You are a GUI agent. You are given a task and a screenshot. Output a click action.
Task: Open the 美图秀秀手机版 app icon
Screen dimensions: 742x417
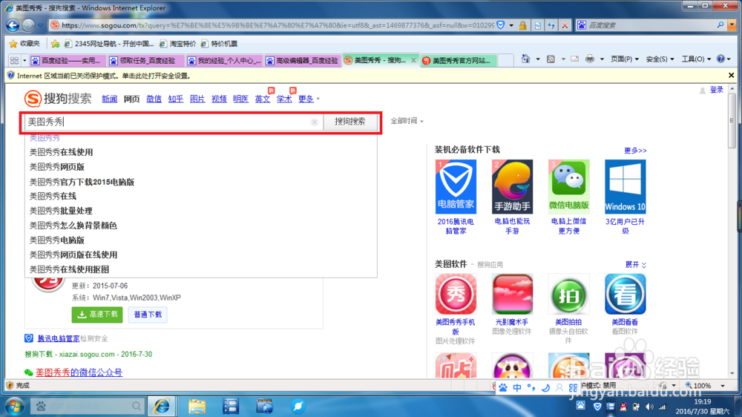click(x=456, y=294)
